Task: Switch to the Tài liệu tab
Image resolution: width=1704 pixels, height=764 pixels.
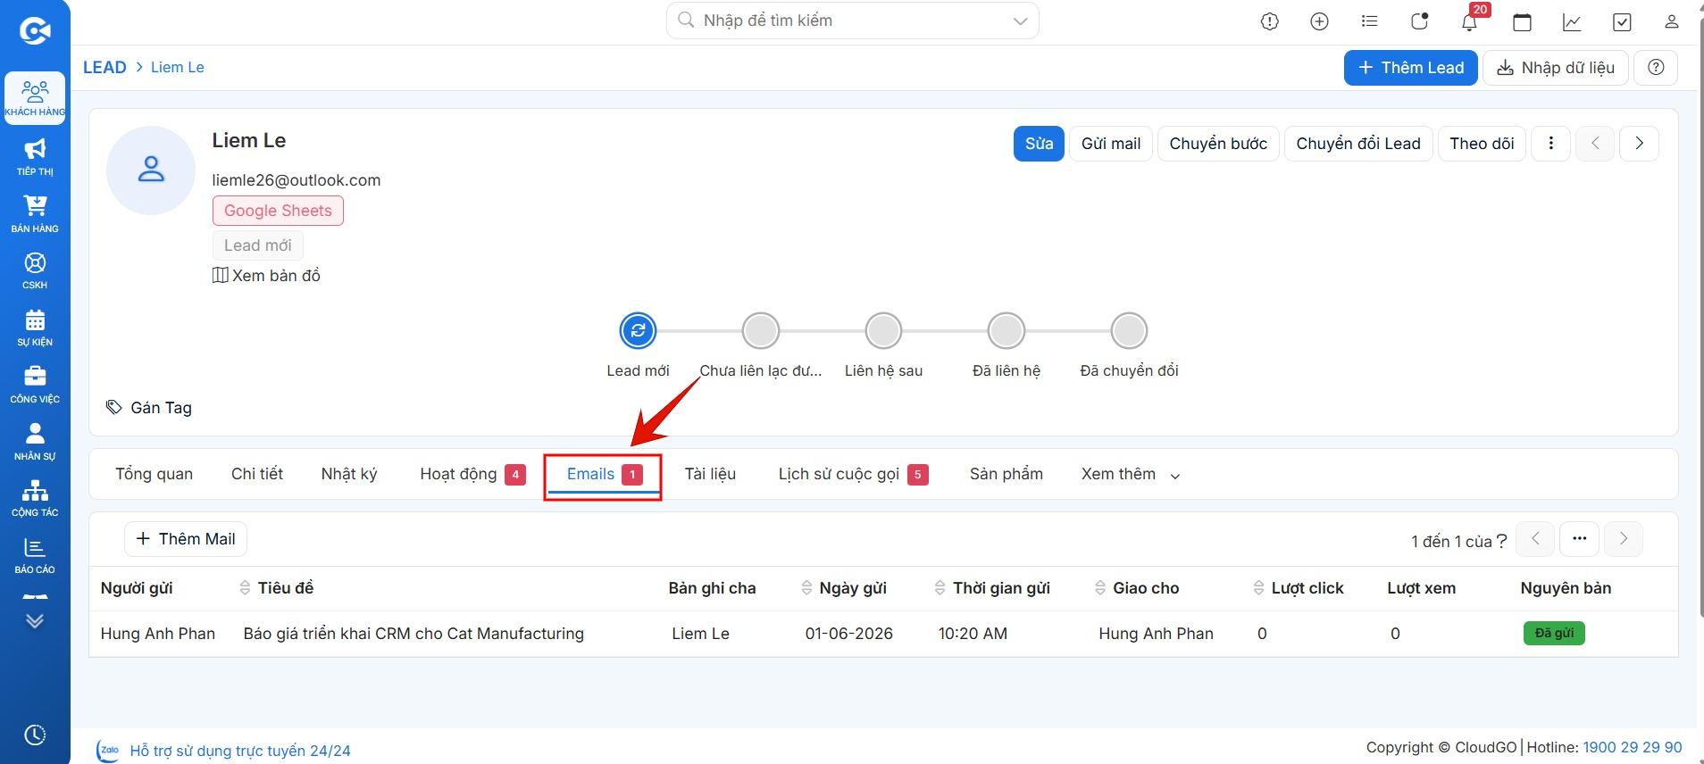Action: pyautogui.click(x=710, y=474)
